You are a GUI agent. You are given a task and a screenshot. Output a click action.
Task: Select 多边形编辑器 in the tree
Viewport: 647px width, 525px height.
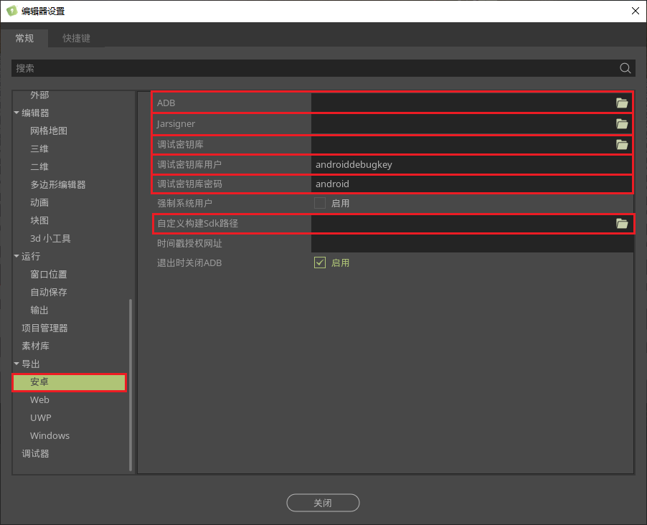(58, 184)
